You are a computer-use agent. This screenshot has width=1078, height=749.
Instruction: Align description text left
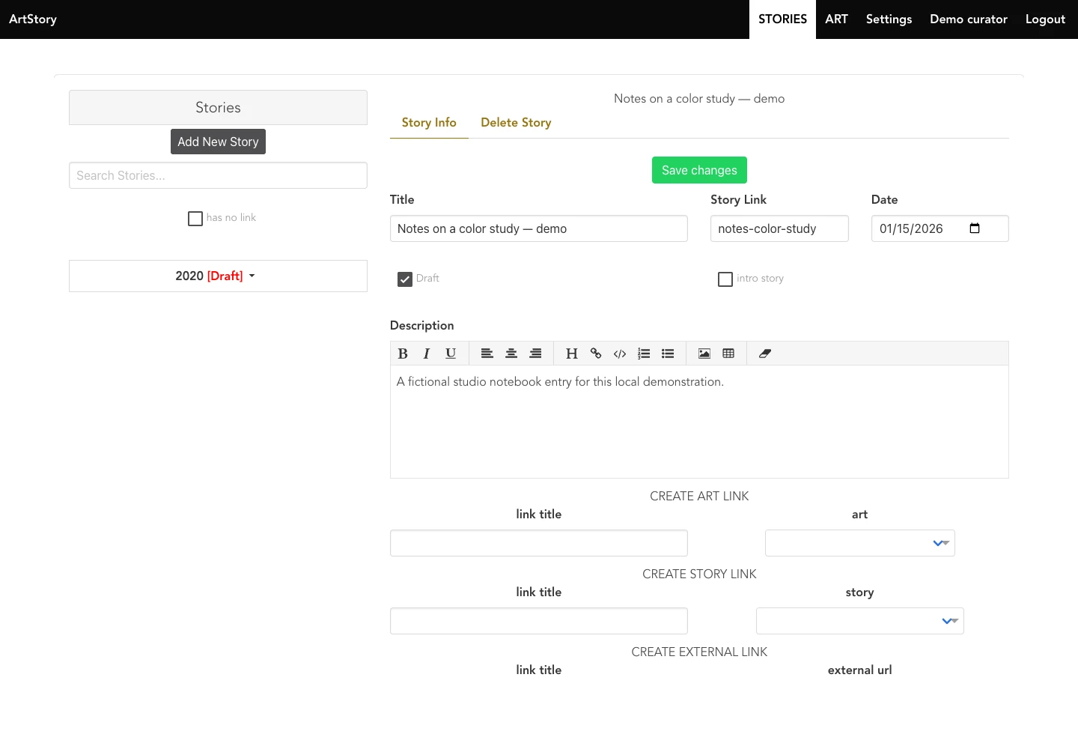click(487, 354)
